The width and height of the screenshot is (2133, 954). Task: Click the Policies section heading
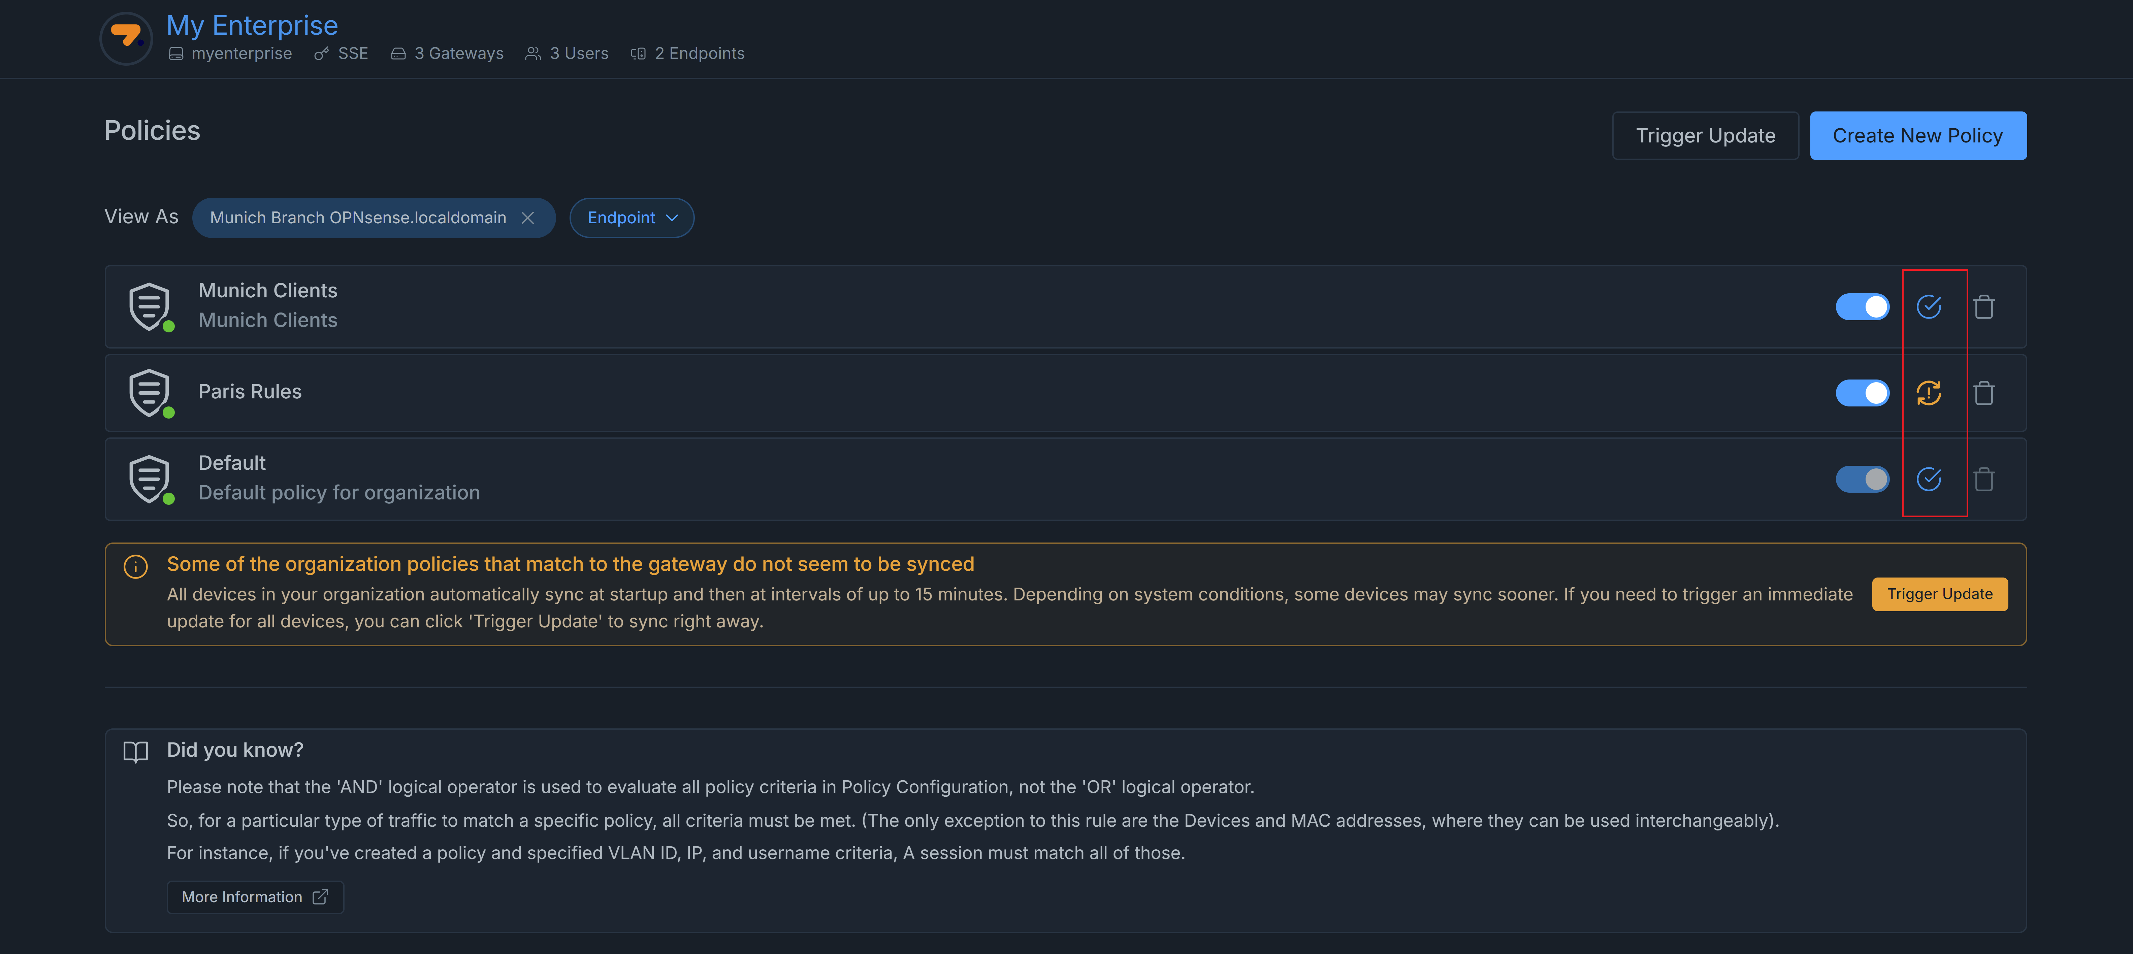(x=152, y=131)
